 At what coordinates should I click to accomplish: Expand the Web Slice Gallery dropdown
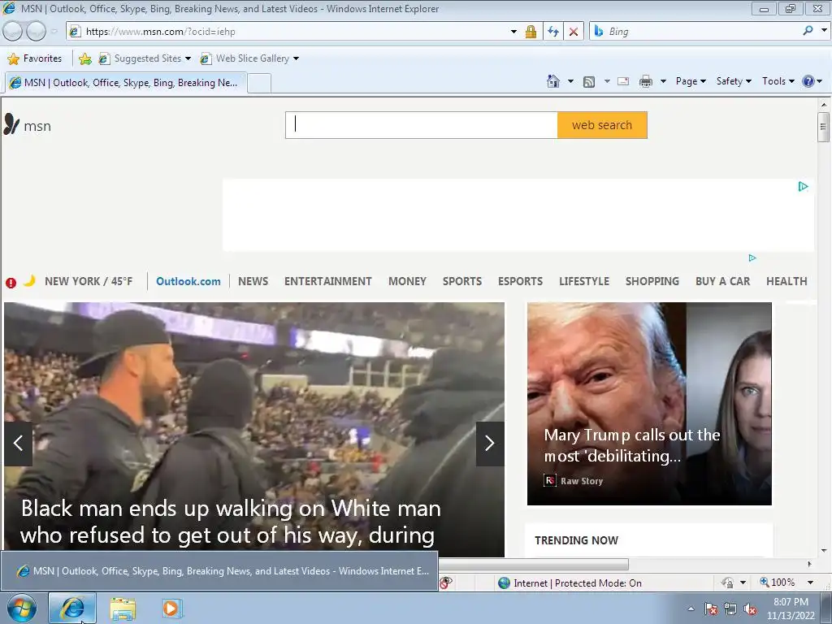click(x=296, y=58)
